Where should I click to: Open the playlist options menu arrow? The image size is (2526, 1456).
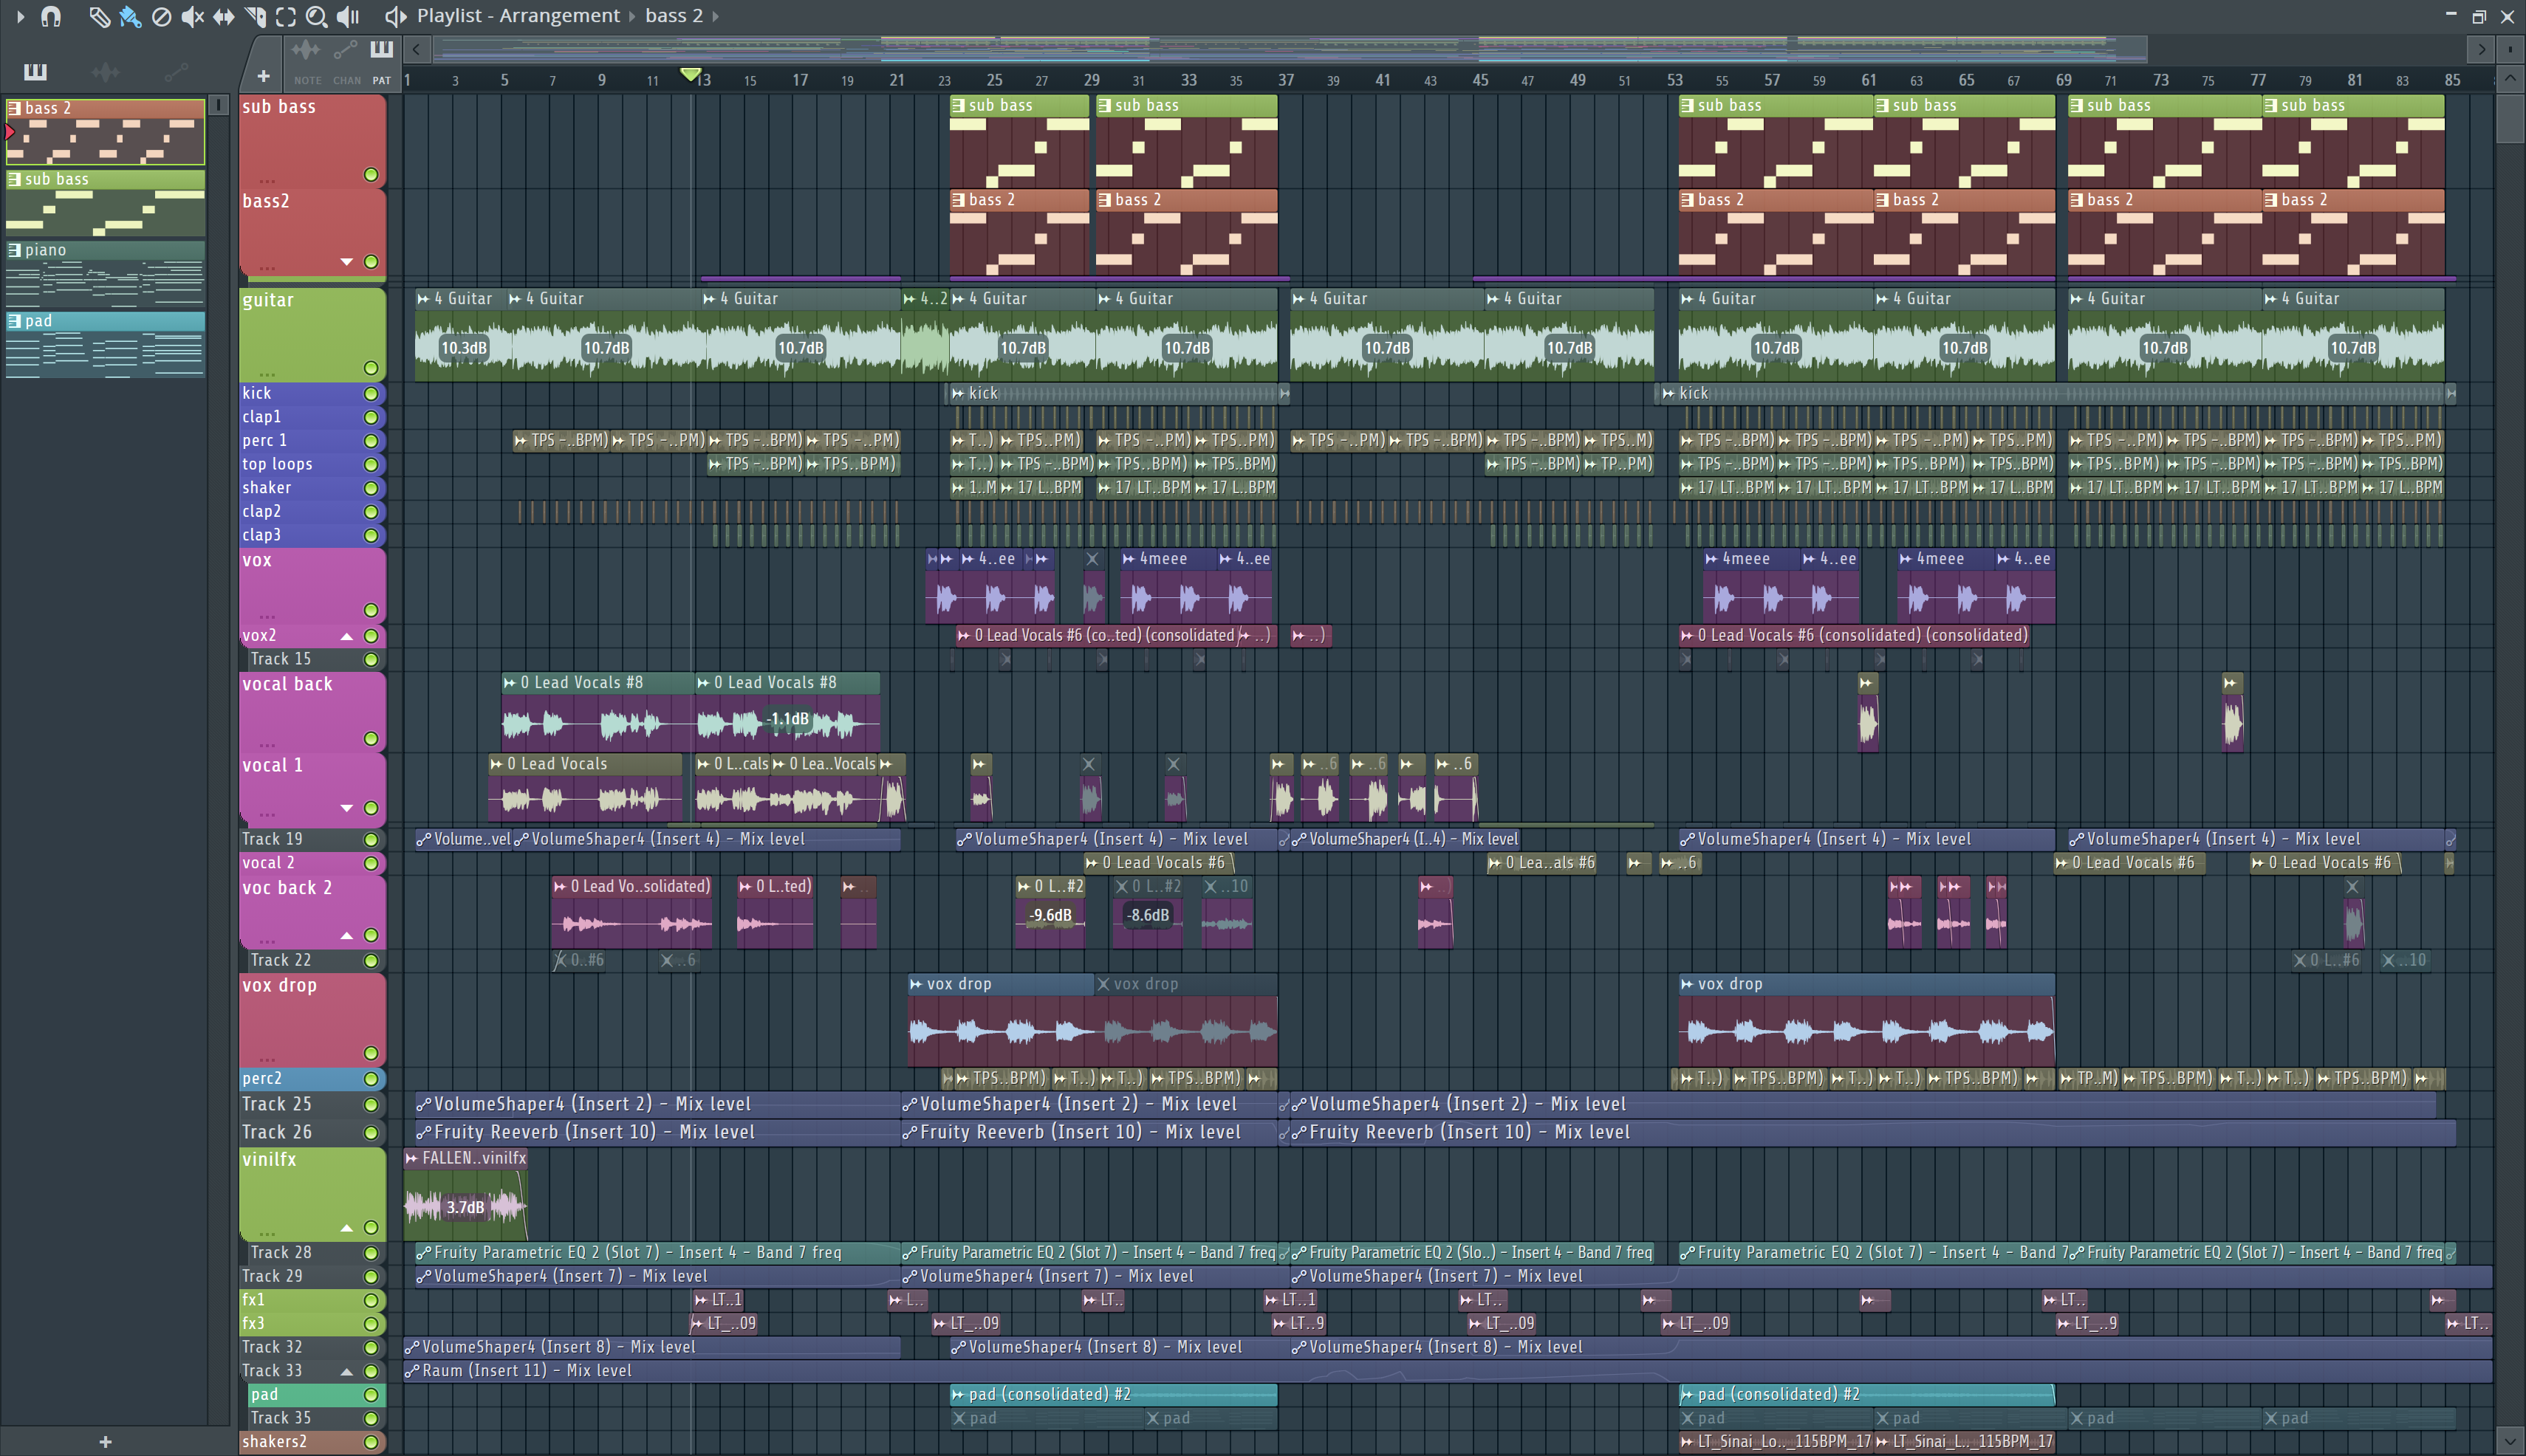pos(19,16)
